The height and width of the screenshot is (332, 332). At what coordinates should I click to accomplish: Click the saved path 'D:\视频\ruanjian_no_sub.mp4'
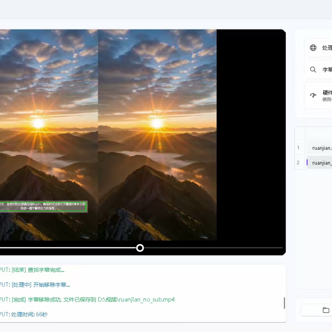(x=136, y=300)
